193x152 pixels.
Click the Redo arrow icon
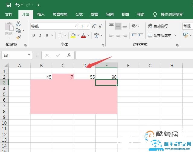[x=28, y=5]
